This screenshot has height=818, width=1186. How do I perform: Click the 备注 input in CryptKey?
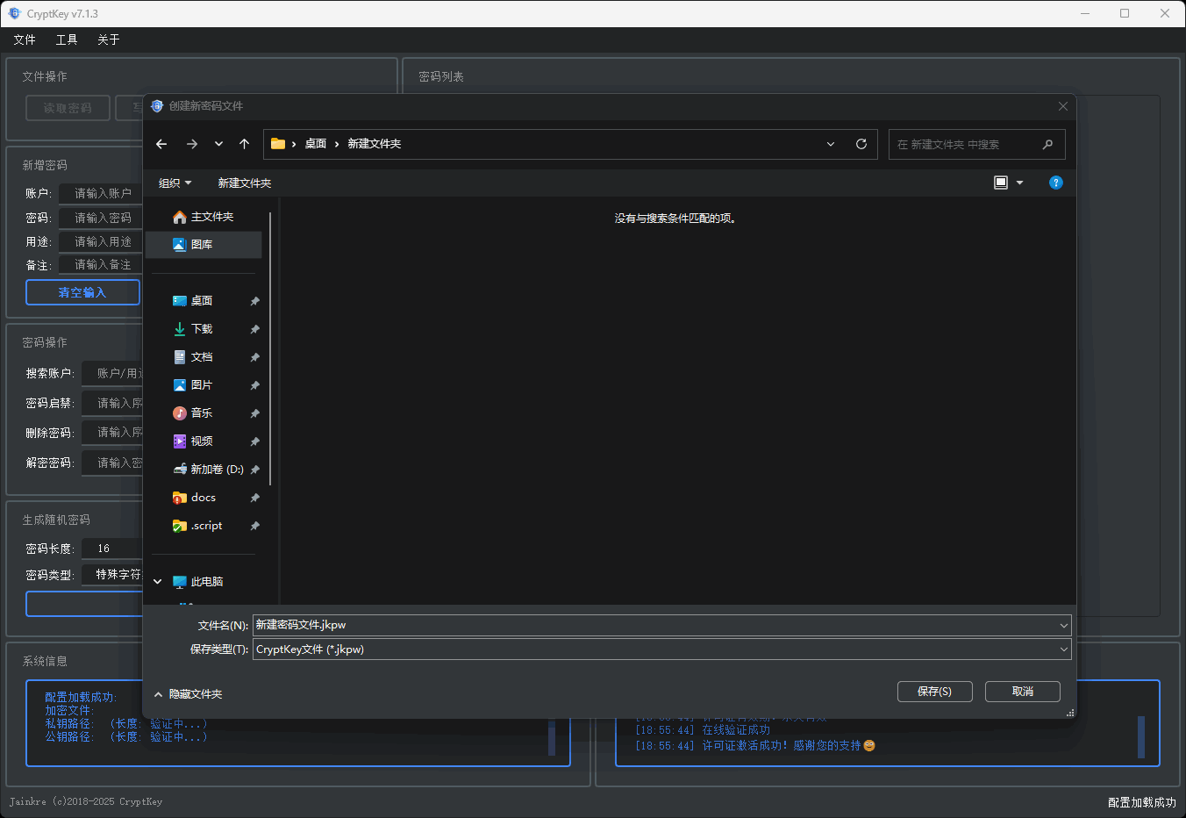(x=100, y=265)
